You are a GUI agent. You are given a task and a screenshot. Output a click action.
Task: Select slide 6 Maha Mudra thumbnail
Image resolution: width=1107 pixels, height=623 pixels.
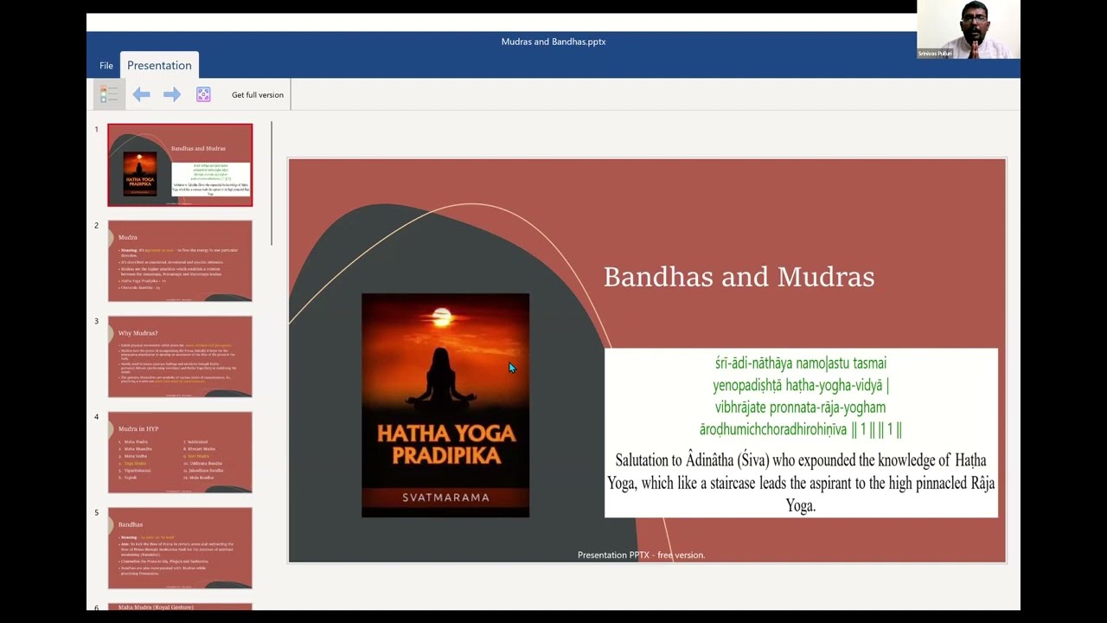[180, 607]
